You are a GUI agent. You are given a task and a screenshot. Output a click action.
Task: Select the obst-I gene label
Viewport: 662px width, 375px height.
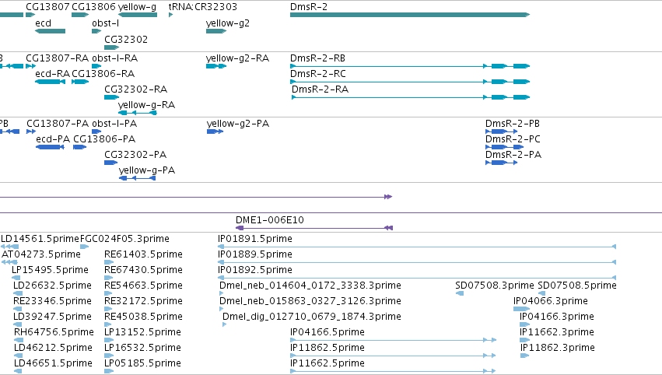[105, 23]
